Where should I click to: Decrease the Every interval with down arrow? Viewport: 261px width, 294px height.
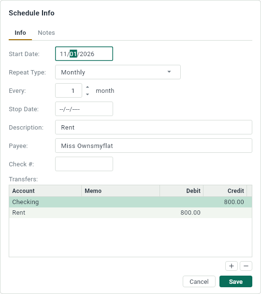point(87,94)
